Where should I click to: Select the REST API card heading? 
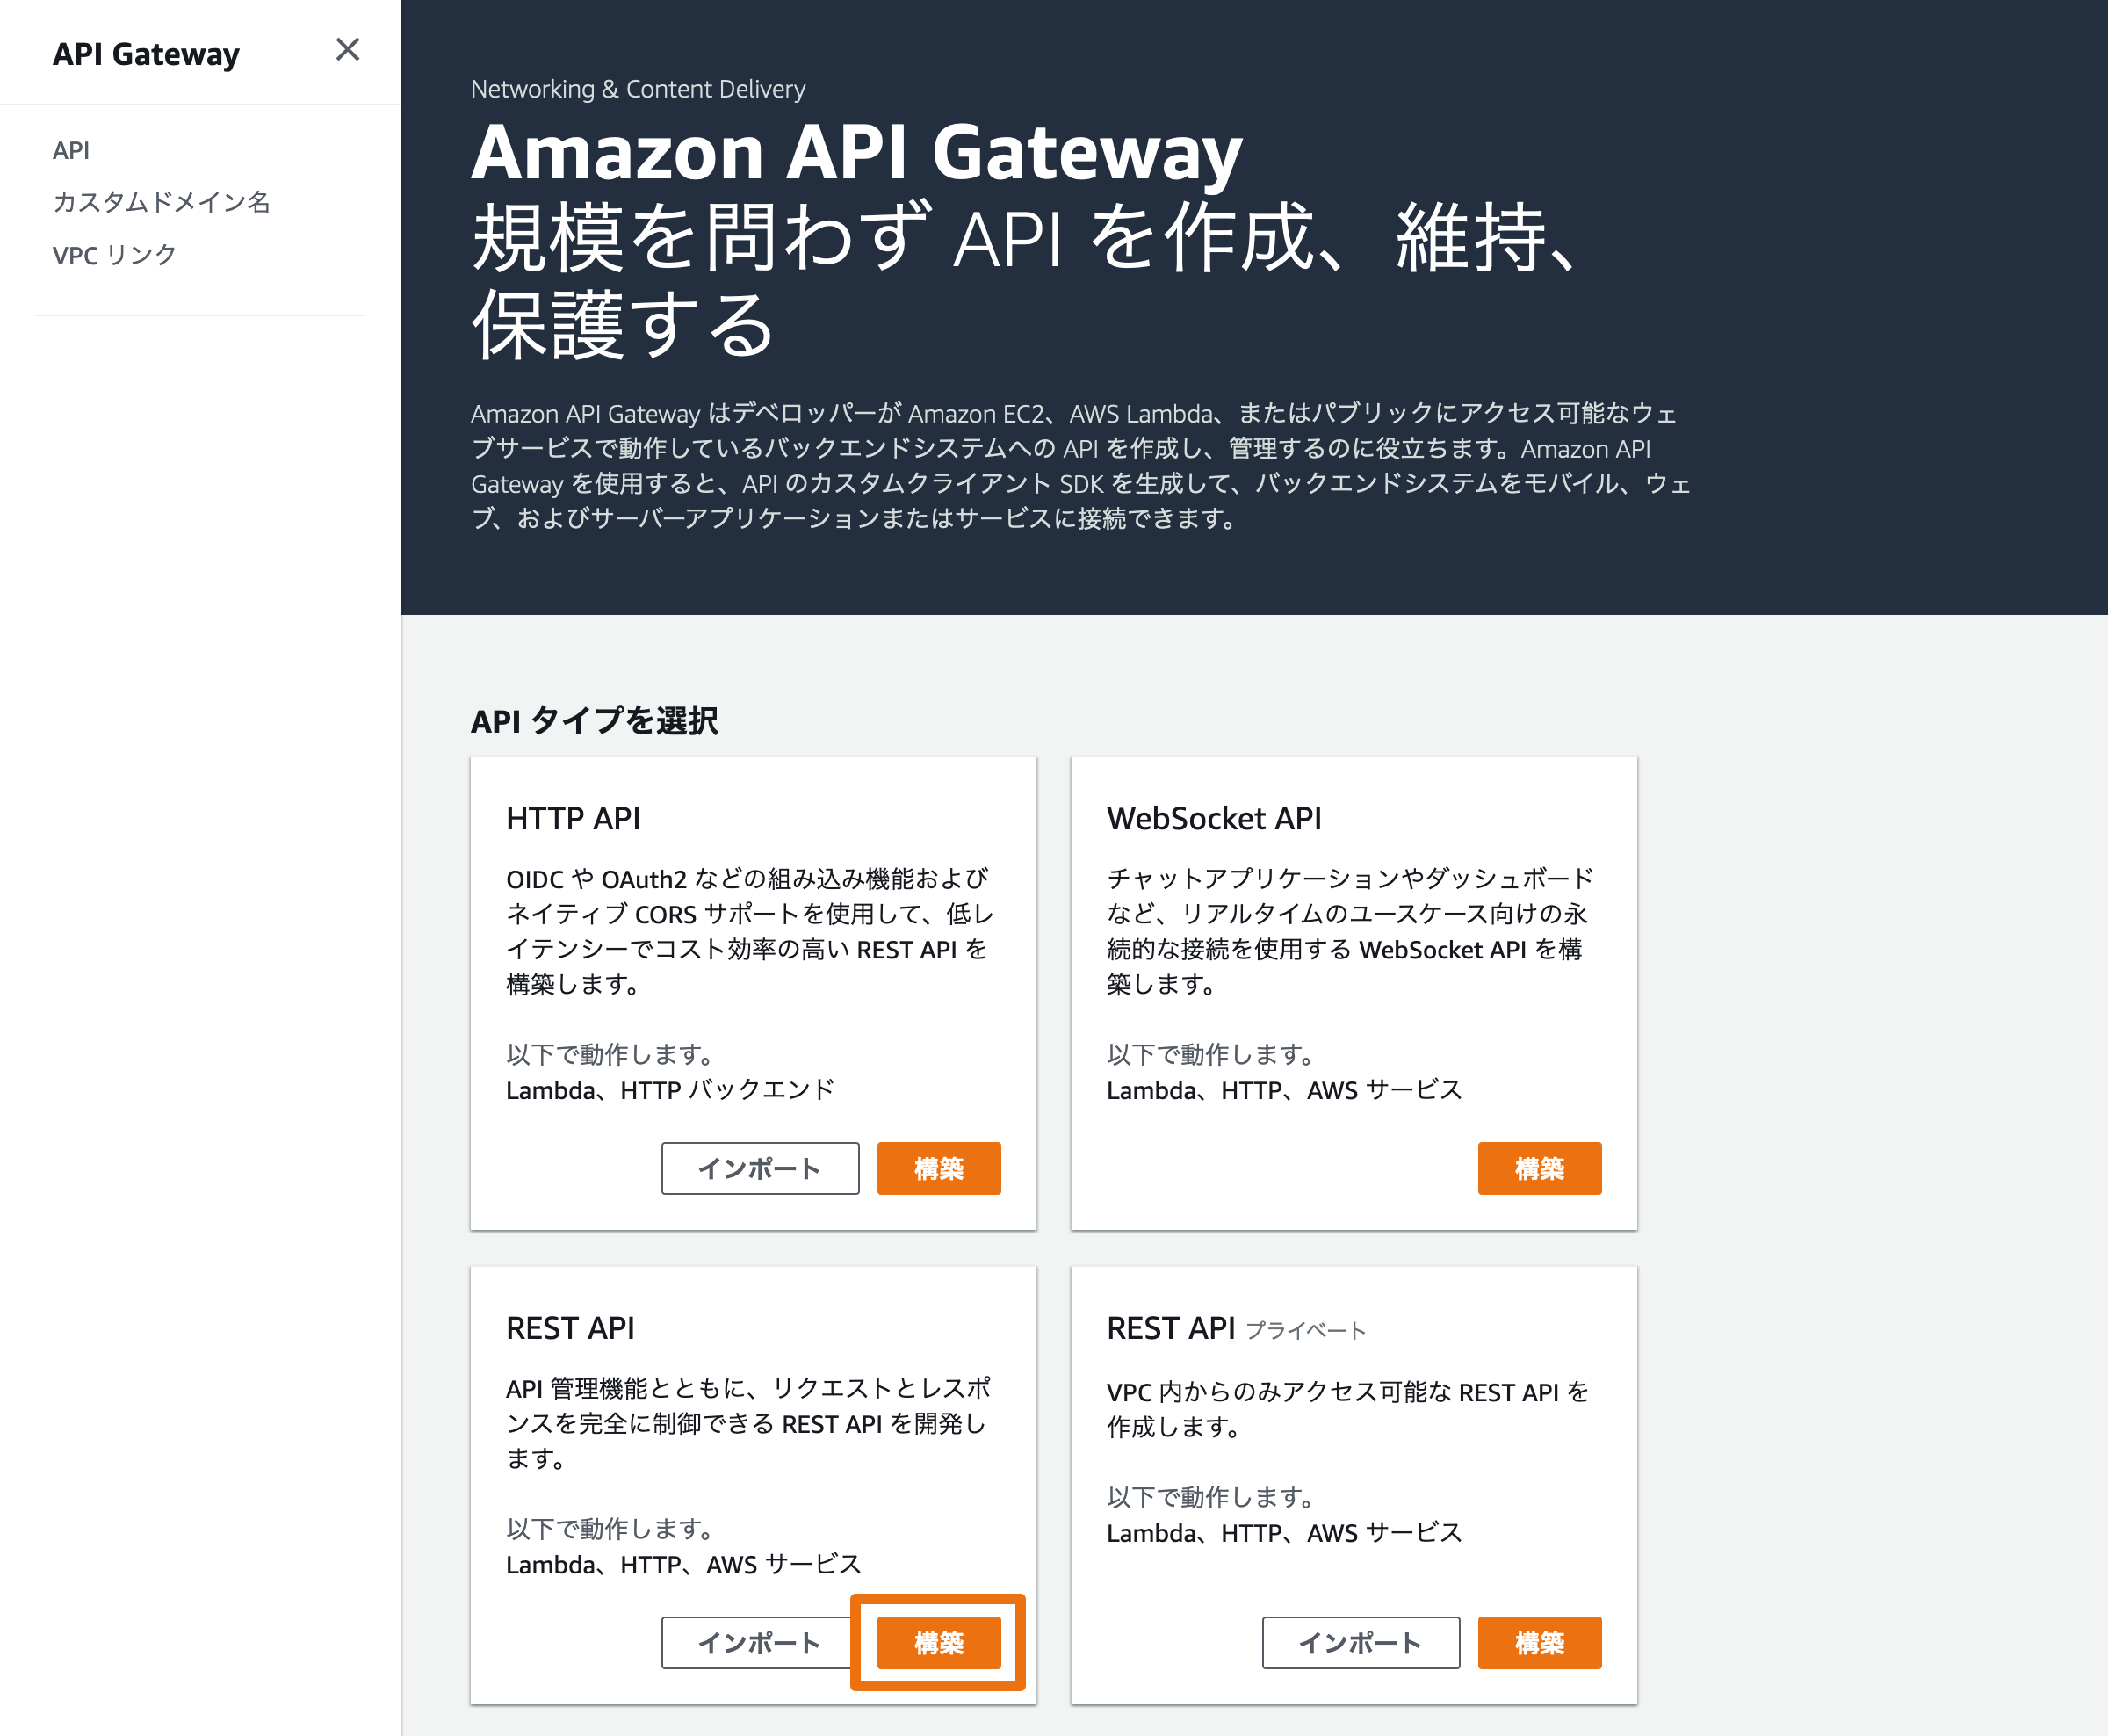(570, 1328)
